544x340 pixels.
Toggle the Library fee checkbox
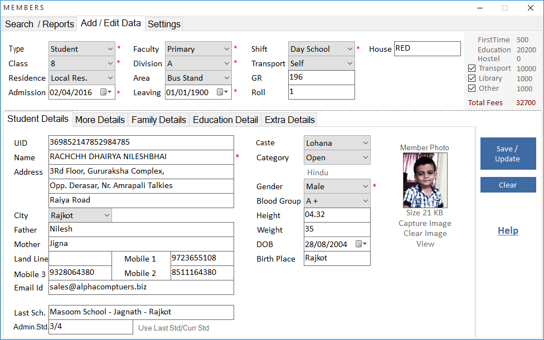tap(472, 78)
